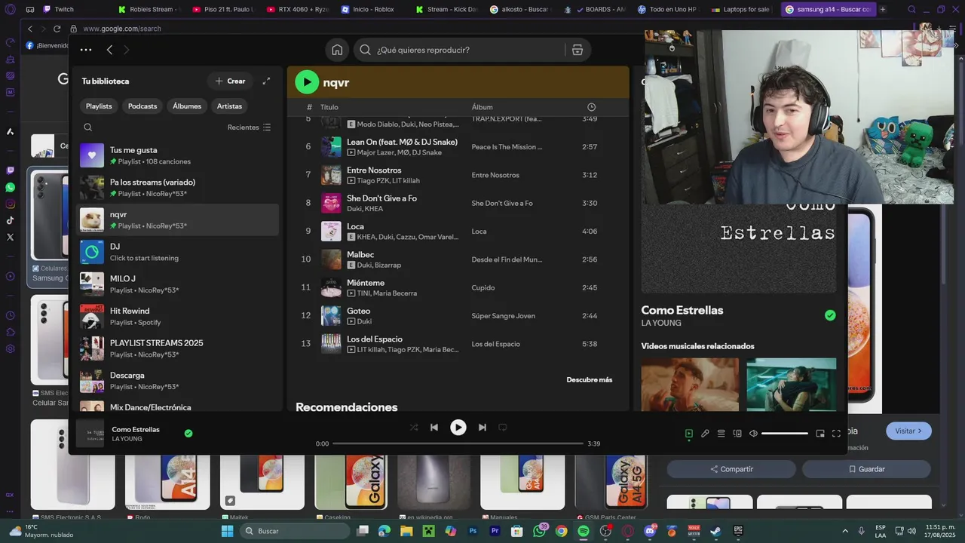Viewport: 965px width, 543px height.
Task: Click Guardar button on Google page
Action: point(866,469)
